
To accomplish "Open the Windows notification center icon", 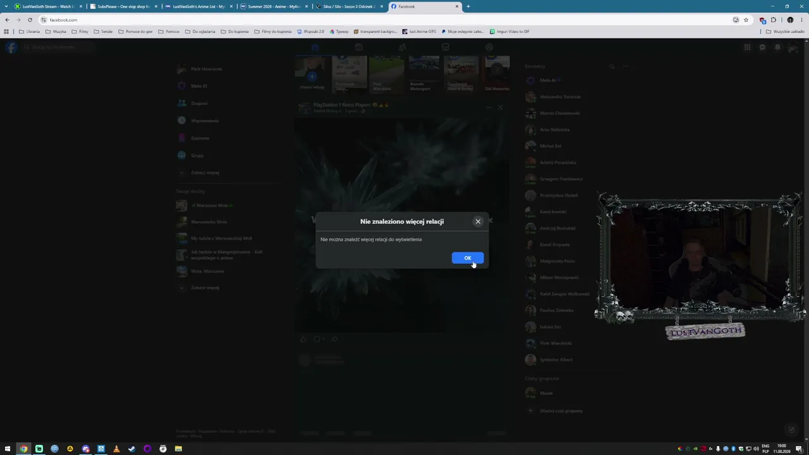I will pos(799,449).
